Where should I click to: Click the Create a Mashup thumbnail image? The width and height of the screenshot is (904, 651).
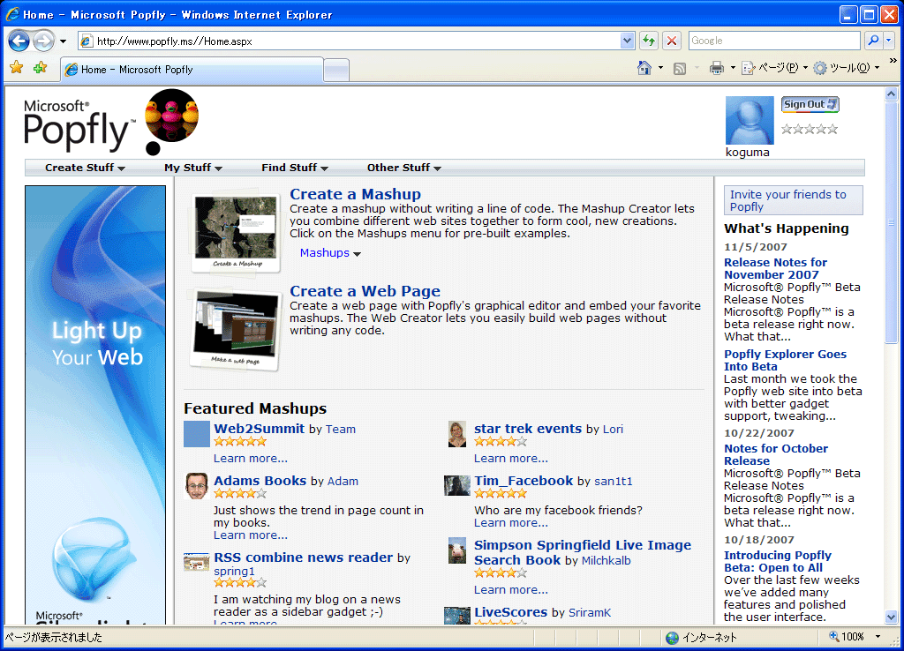pyautogui.click(x=235, y=232)
